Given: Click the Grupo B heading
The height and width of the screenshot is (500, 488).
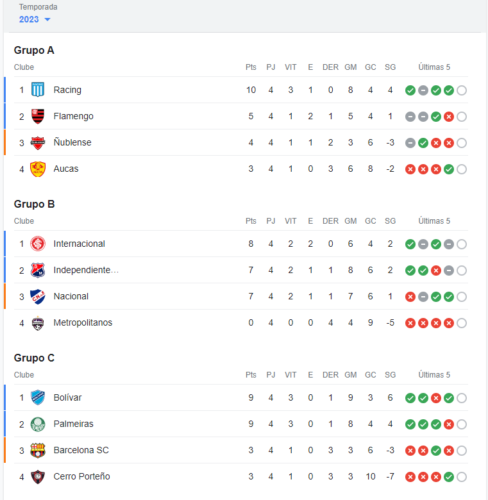Looking at the screenshot, I should [x=34, y=204].
